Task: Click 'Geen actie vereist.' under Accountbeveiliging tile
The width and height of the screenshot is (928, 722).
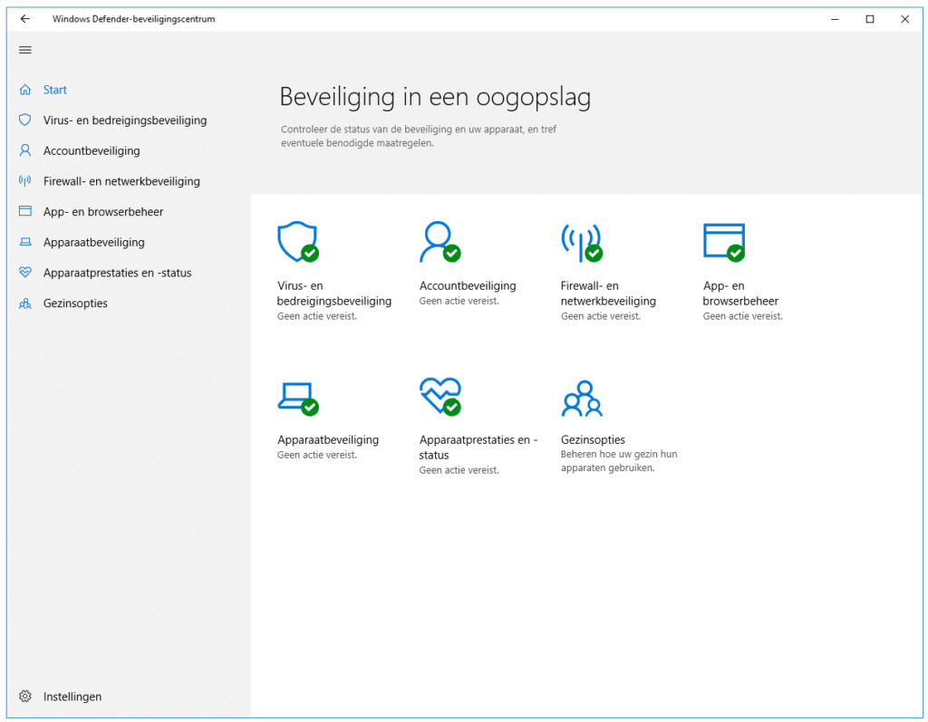Action: click(x=459, y=302)
